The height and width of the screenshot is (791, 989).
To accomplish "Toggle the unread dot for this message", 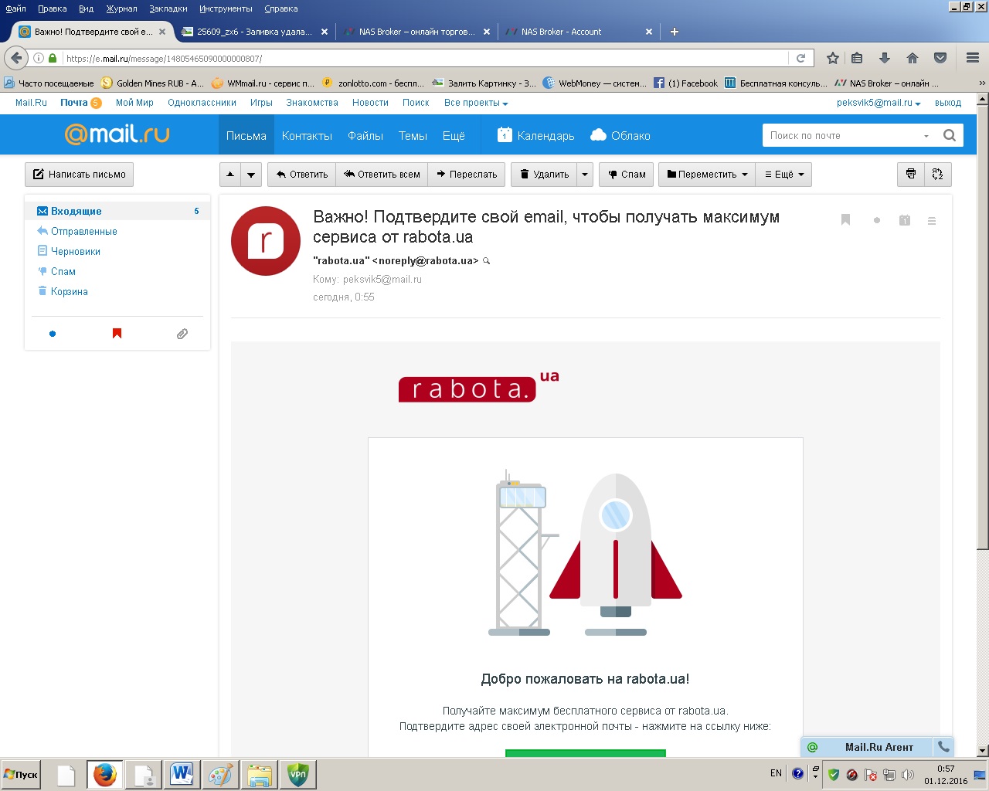I will click(x=876, y=220).
